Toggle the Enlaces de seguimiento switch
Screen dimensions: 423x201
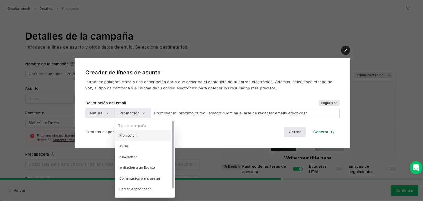coord(391,169)
